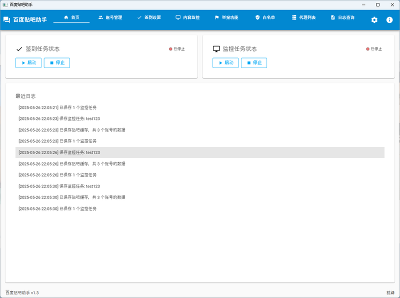Select log entry 22:05:23 已保存贴吧缓存

[x=200, y=130]
